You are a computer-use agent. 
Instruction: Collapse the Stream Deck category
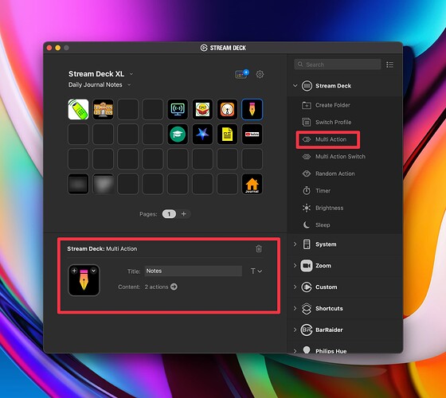pyautogui.click(x=295, y=86)
